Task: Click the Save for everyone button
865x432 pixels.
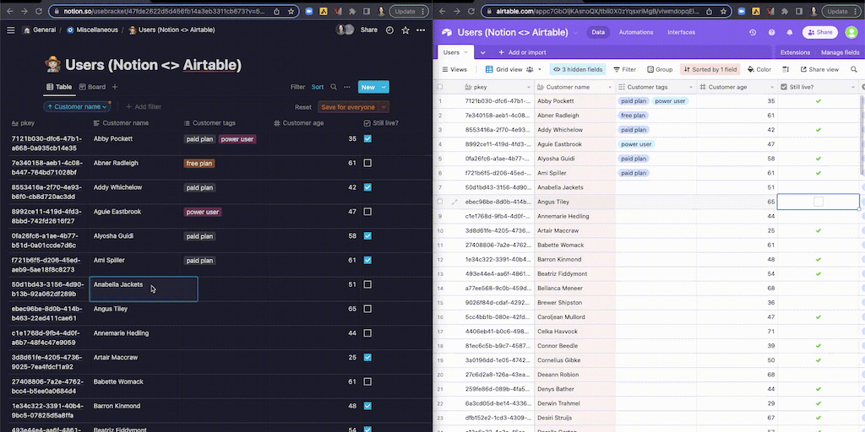Action: click(352, 107)
